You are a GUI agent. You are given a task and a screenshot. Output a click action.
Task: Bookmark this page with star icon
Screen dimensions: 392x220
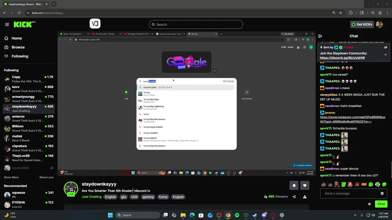tap(341, 13)
